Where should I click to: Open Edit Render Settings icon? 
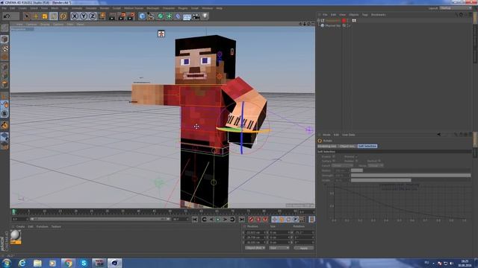click(131, 16)
